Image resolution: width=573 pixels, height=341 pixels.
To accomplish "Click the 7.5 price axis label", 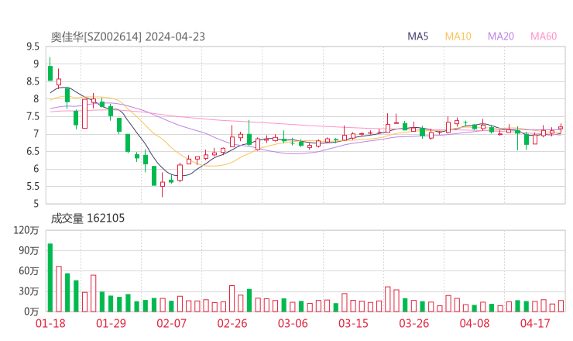I will point(33,117).
